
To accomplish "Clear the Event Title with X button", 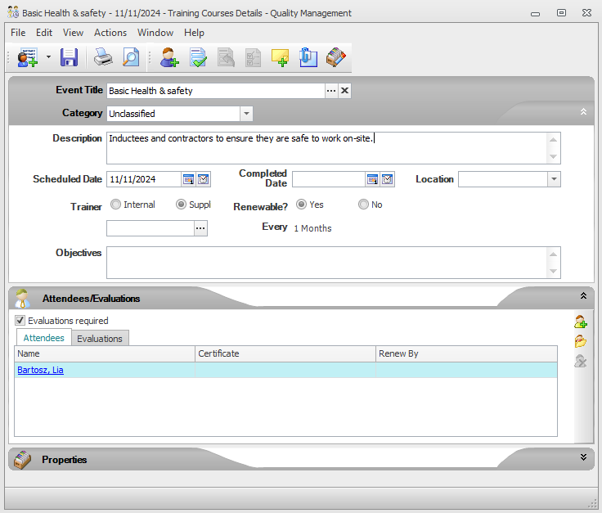I will (344, 91).
